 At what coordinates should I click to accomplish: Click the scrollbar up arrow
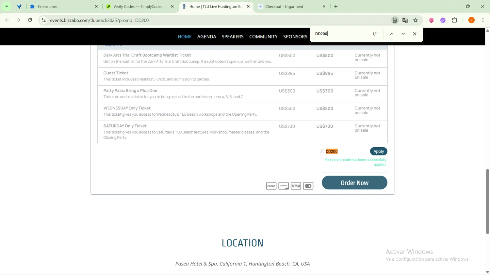487,30
